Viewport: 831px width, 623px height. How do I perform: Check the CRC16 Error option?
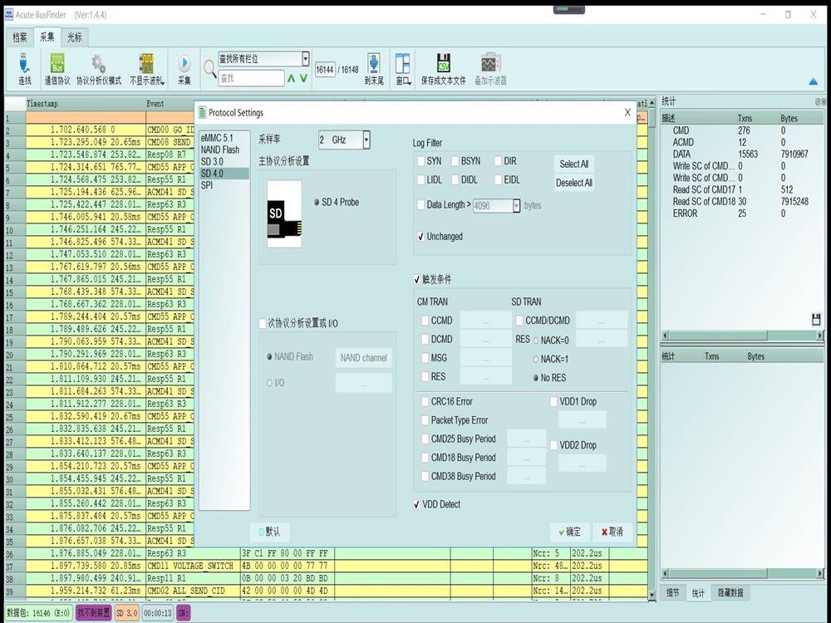(x=425, y=402)
